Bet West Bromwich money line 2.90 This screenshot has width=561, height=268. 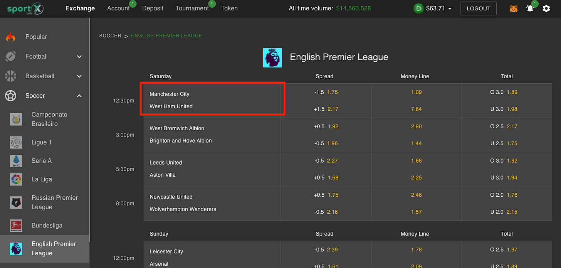[417, 126]
